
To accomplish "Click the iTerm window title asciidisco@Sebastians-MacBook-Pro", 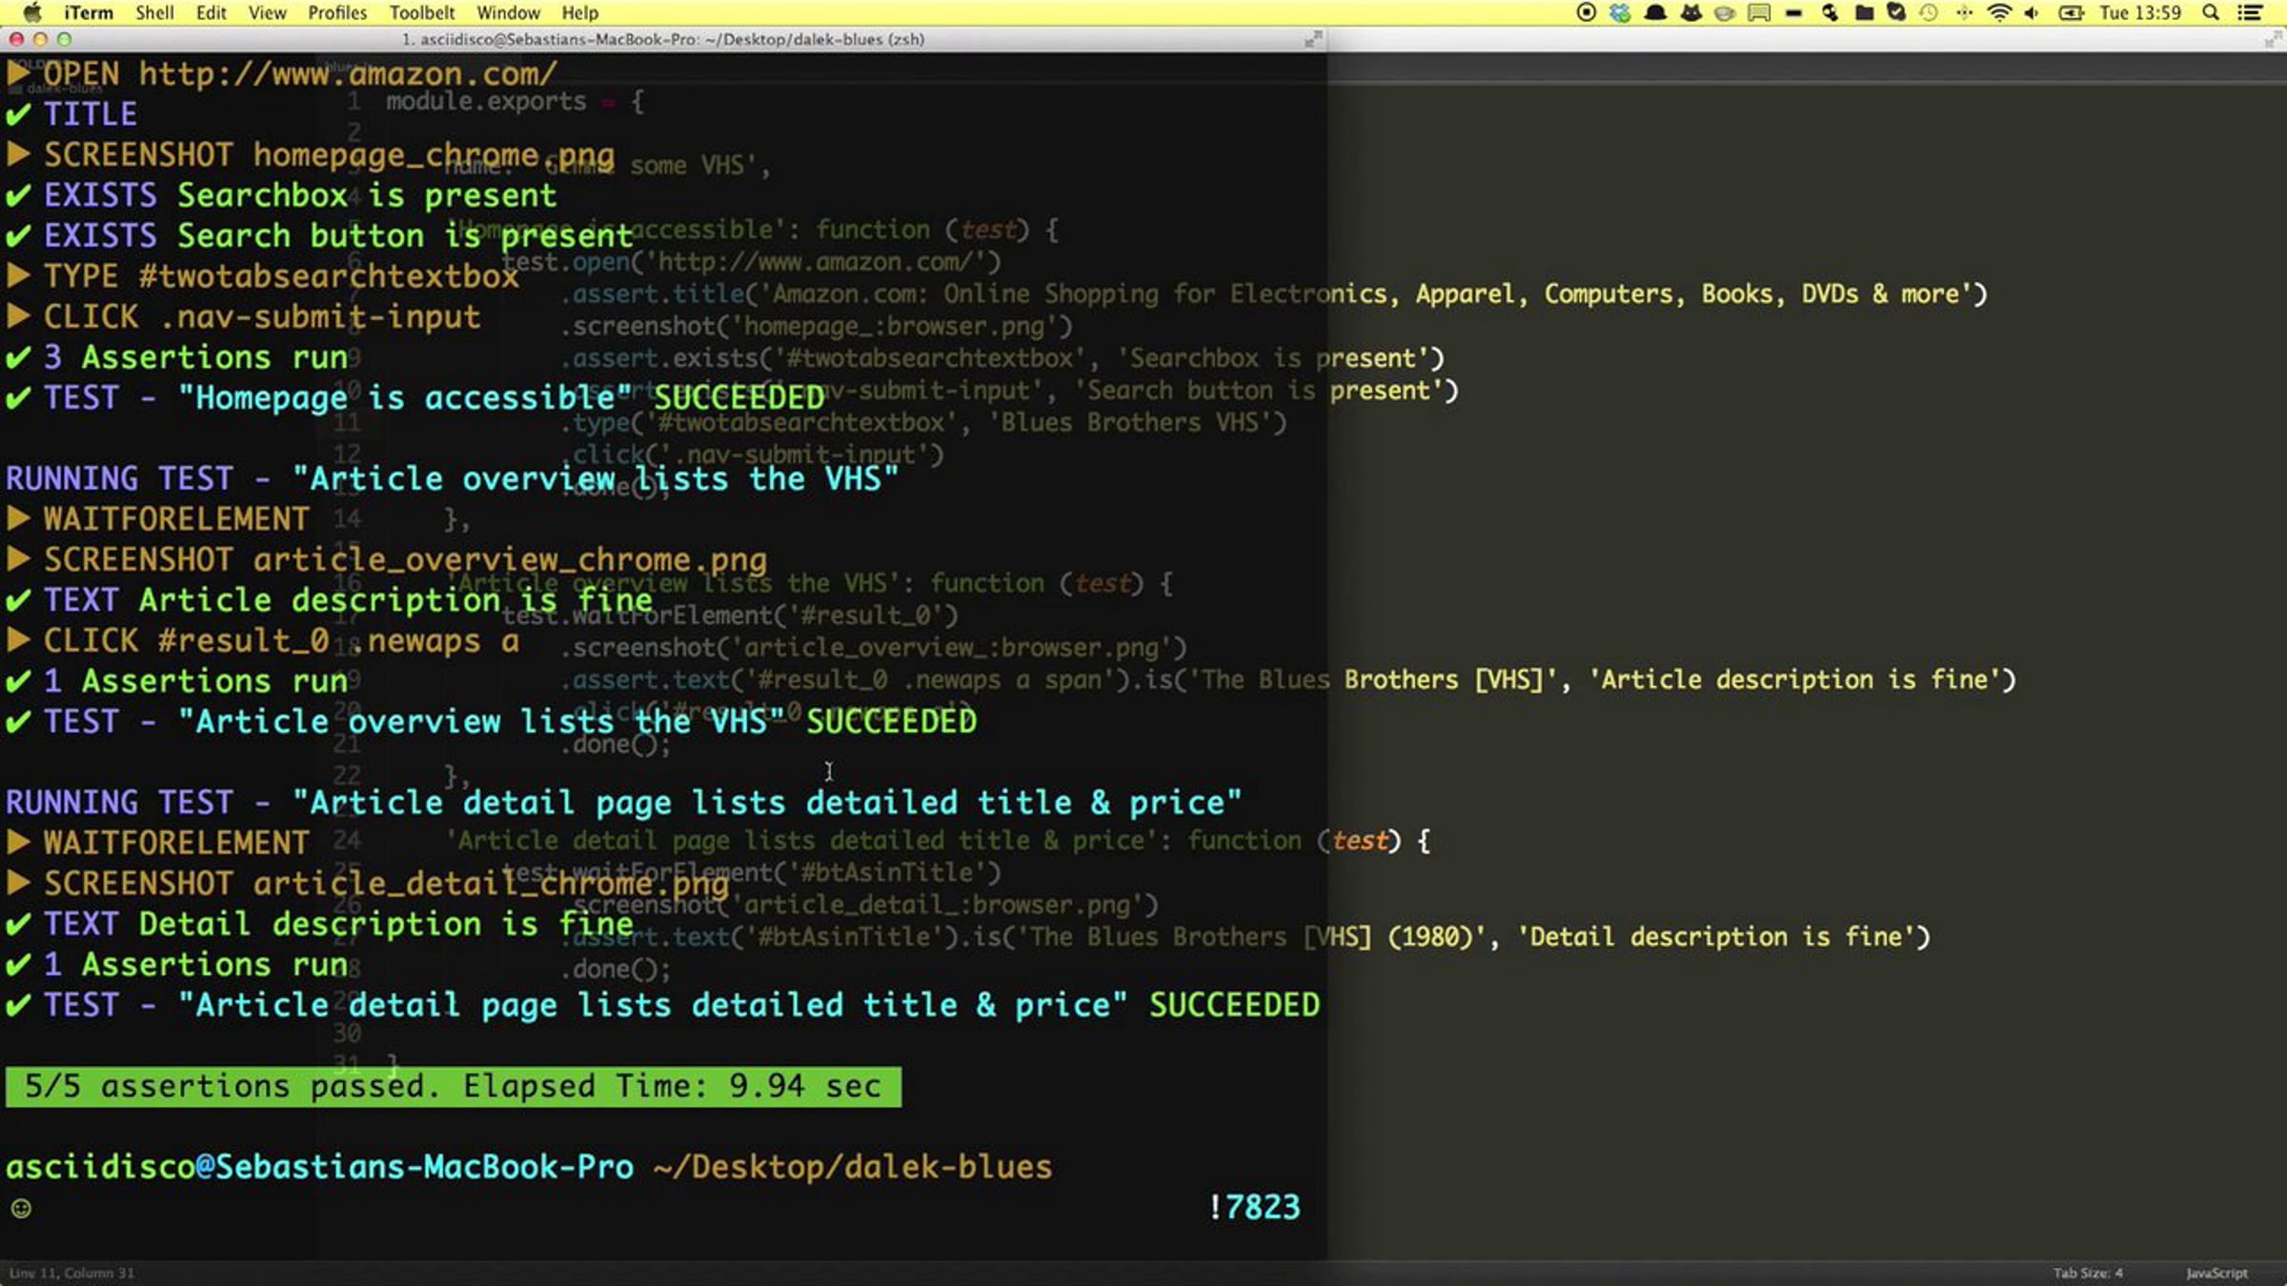I will click(662, 39).
